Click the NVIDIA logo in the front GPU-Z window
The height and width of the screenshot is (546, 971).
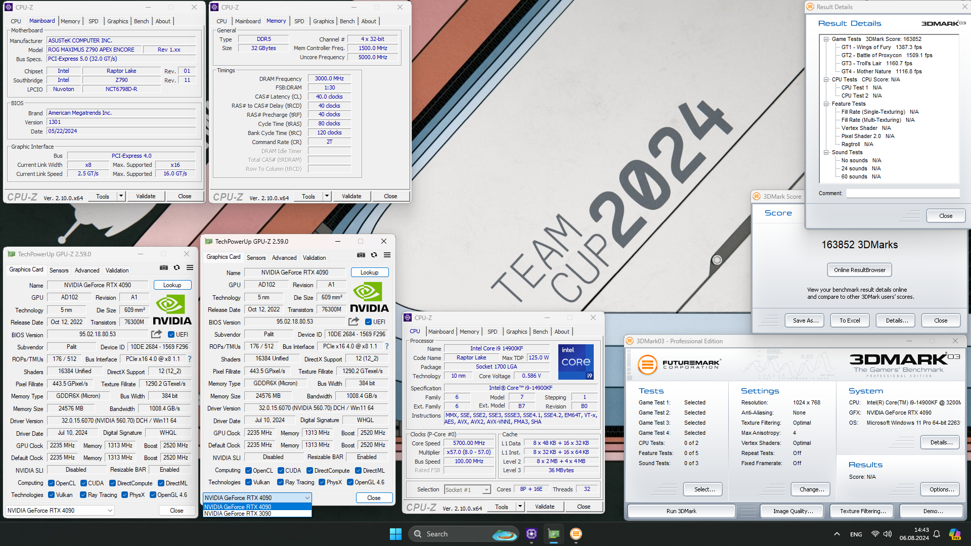[x=369, y=297]
